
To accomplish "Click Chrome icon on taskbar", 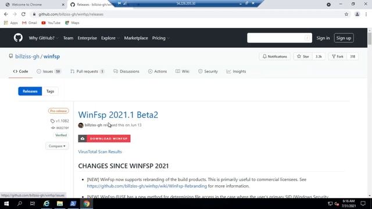I will (87, 204).
